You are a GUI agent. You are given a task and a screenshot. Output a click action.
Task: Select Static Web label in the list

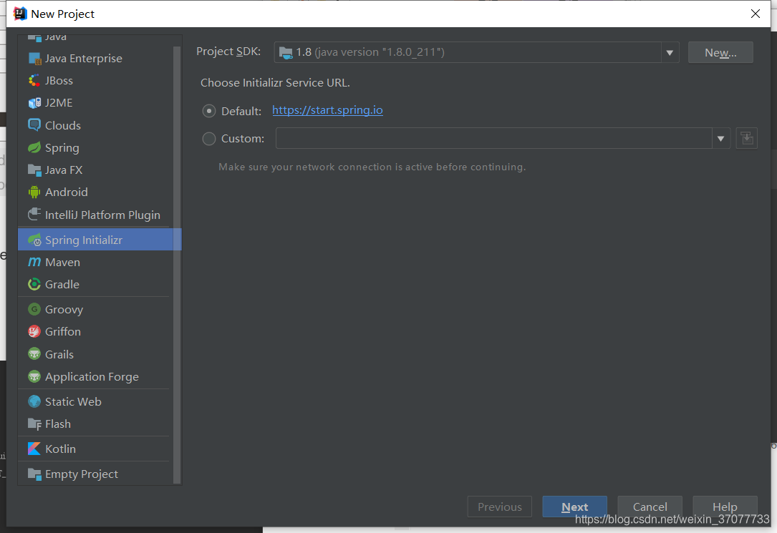73,401
